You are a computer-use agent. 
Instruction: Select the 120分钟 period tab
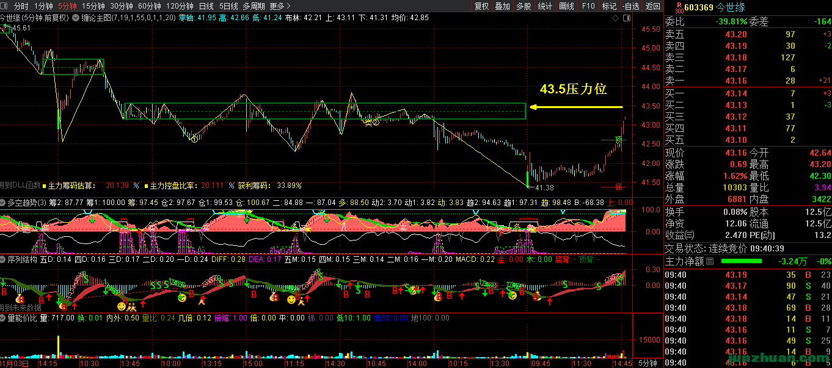[180, 6]
